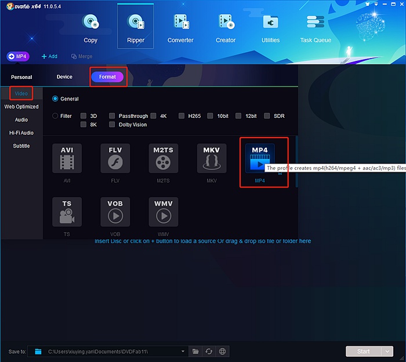Open the Converter module
Screen dimensions: 406x362
[x=180, y=28]
